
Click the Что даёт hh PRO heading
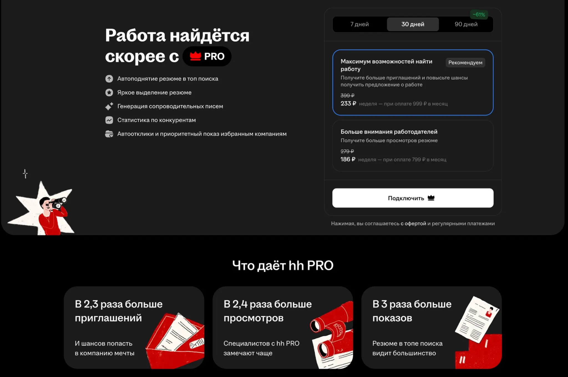[x=283, y=265]
